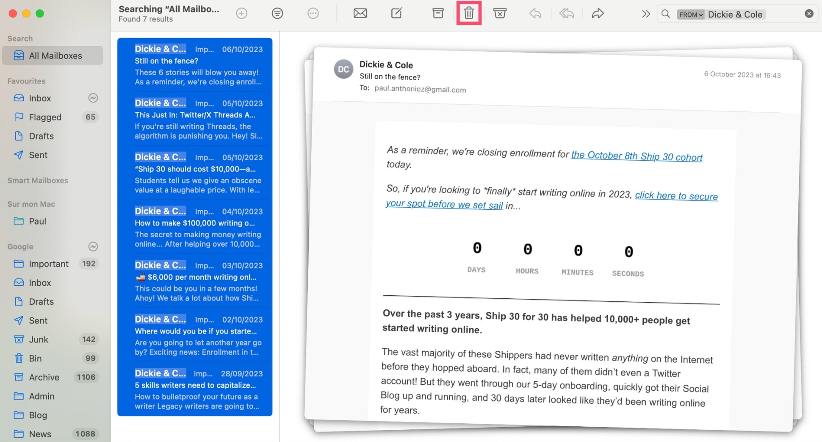Open the Favourites Inbox options chevron
The image size is (822, 442).
(x=93, y=98)
